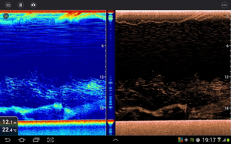
Task: Select the 12 depth mark on blue sonar
Action: point(102,77)
